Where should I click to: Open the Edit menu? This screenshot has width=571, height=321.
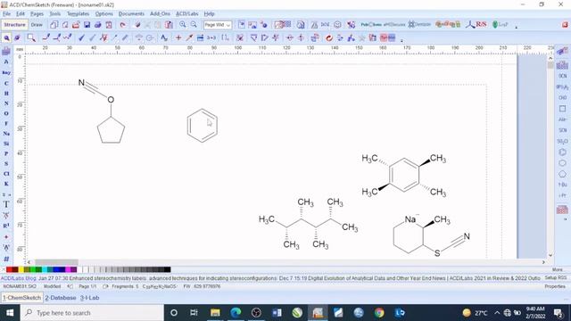21,14
